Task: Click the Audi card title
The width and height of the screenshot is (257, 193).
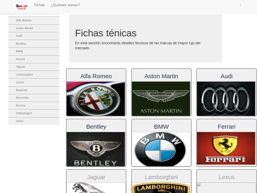Action: (x=227, y=76)
